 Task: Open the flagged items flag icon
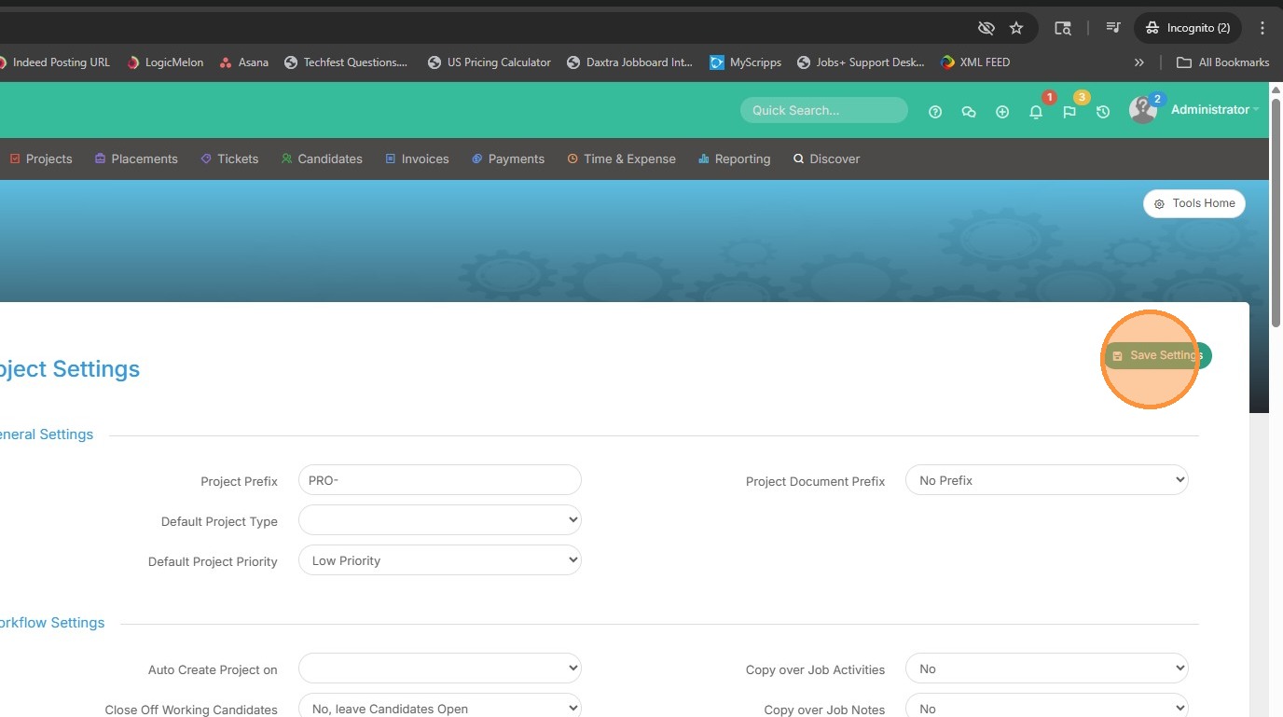1069,112
